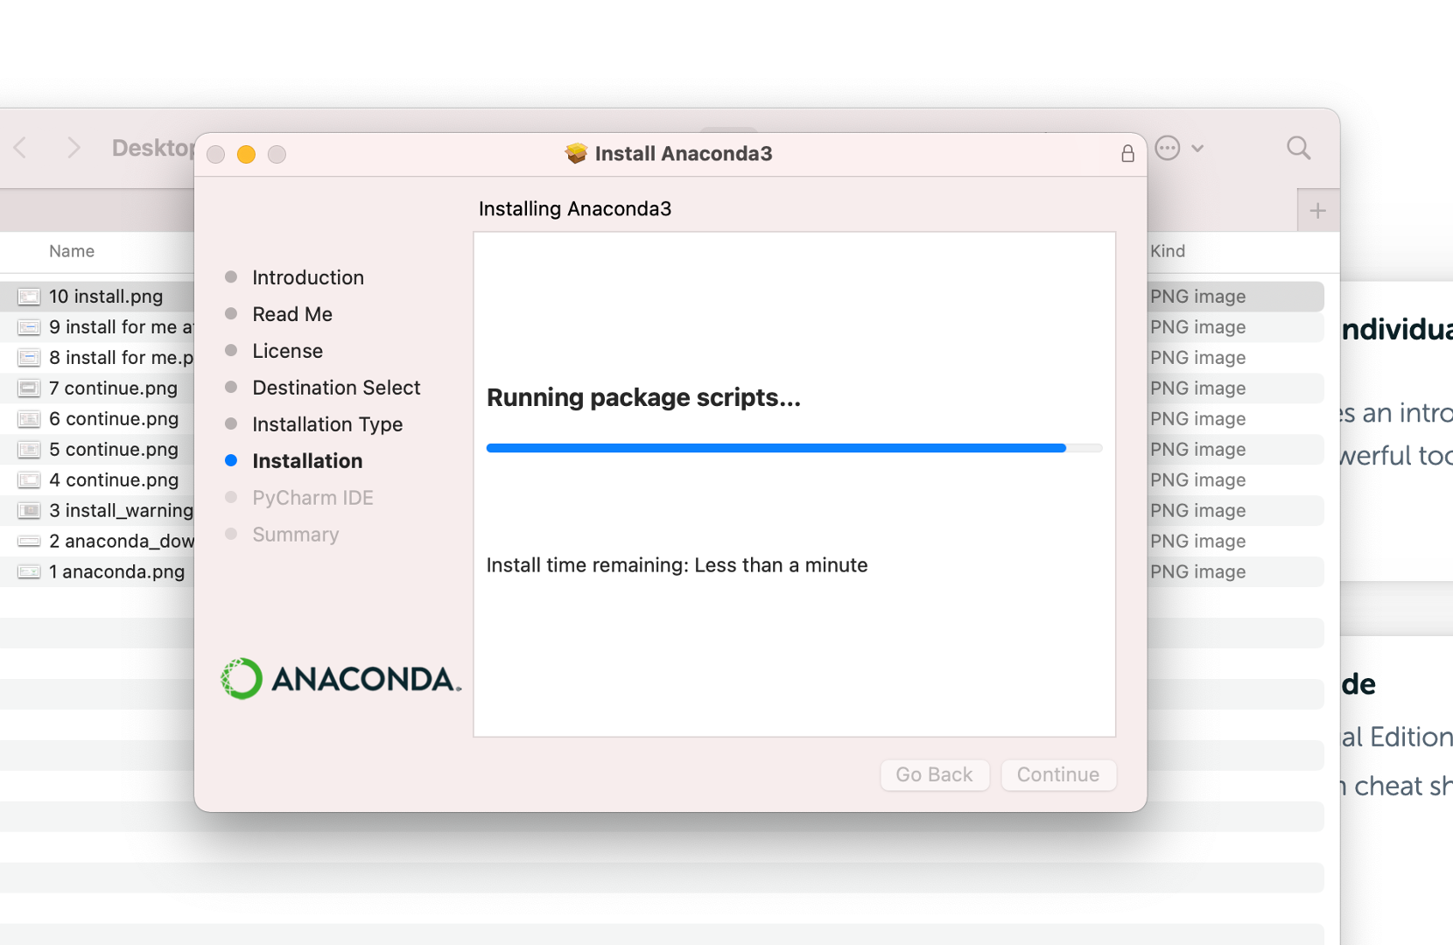Select the Destination Select step
1453x945 pixels.
(x=336, y=387)
